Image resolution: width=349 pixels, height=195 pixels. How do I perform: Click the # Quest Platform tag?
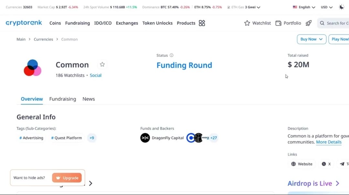[x=66, y=138]
